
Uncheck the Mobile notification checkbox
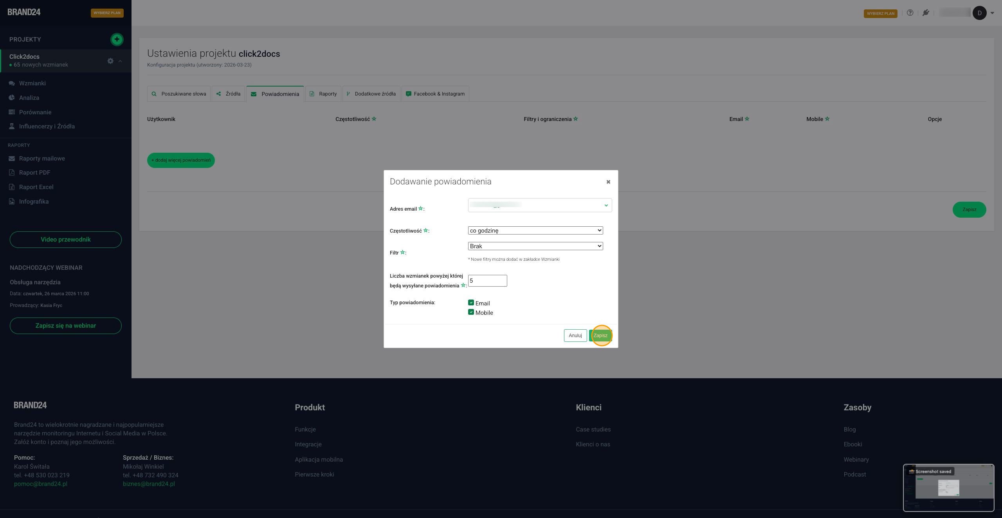pyautogui.click(x=471, y=312)
